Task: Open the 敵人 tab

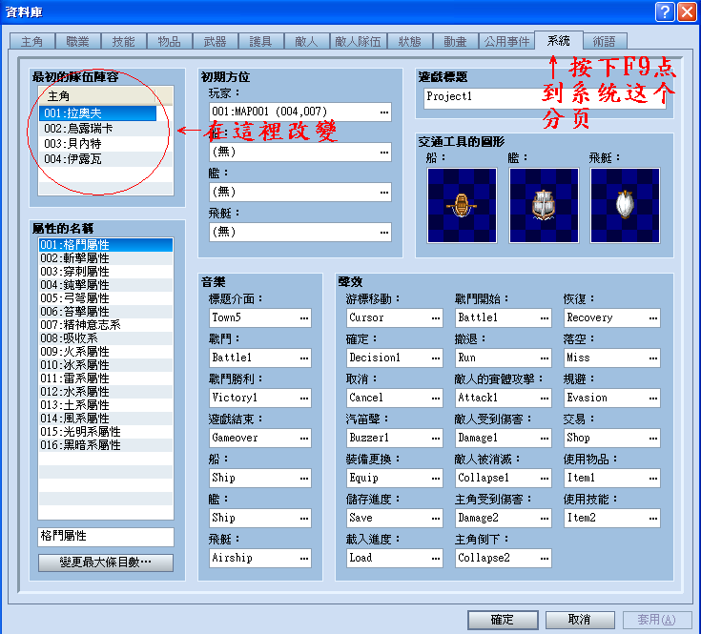Action: pyautogui.click(x=306, y=42)
